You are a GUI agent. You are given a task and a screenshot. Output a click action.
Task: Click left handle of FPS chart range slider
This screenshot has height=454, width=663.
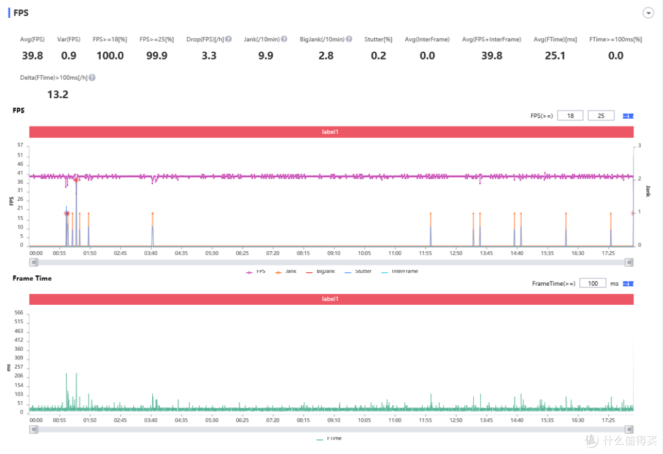coord(34,262)
